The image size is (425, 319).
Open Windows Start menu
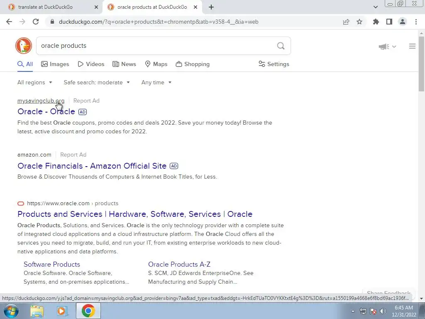click(x=11, y=311)
